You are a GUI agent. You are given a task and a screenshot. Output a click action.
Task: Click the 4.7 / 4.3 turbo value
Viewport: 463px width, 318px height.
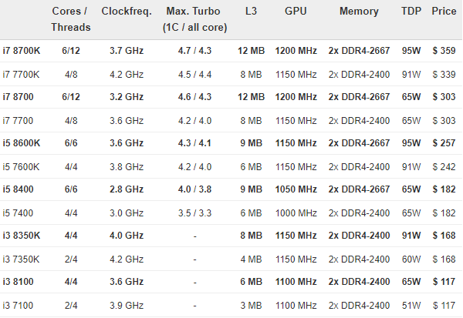[194, 51]
